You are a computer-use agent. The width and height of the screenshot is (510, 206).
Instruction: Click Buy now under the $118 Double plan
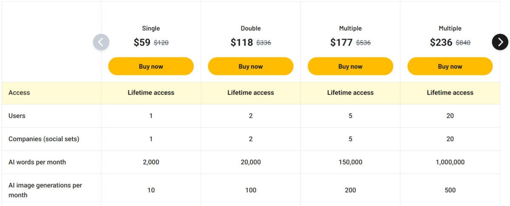(x=251, y=66)
